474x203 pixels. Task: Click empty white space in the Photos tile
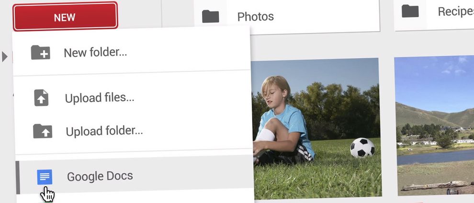point(327,16)
